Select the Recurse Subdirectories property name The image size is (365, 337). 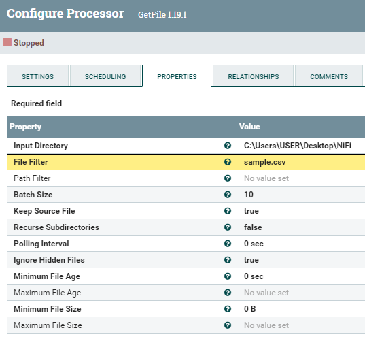click(56, 227)
